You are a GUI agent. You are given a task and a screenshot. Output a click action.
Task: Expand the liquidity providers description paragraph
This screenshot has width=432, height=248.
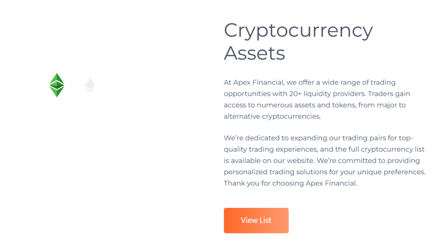pos(316,99)
